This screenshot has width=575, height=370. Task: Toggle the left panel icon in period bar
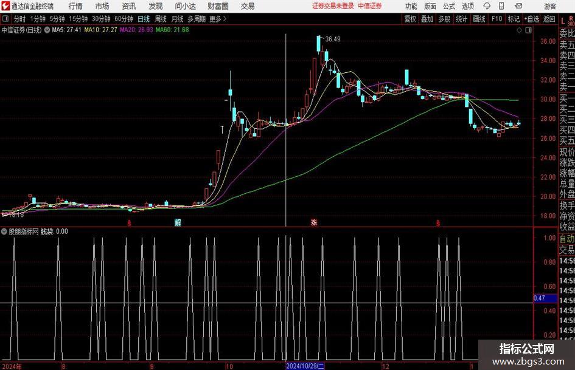pos(5,19)
